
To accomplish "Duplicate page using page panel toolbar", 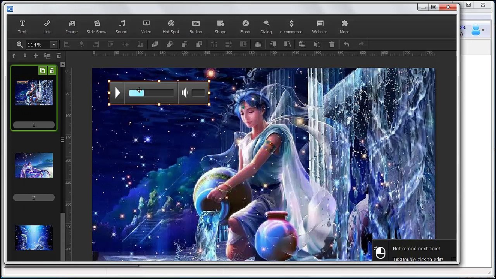I will tap(47, 56).
